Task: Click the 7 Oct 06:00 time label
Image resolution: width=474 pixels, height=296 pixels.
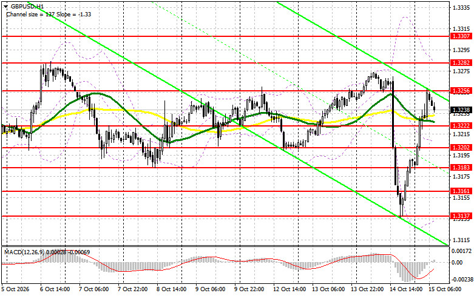Action: pos(94,289)
